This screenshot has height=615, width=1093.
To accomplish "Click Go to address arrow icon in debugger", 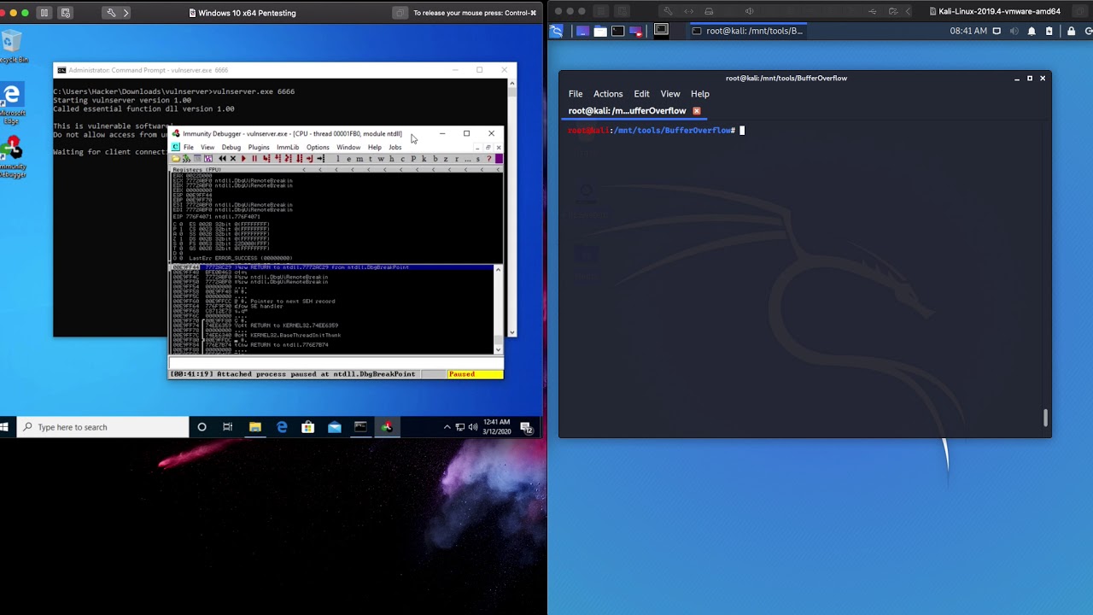I will click(x=320, y=159).
